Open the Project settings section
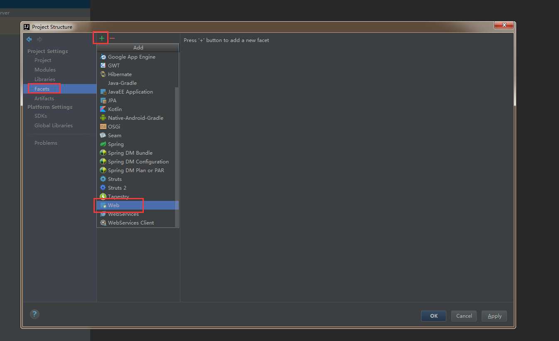The width and height of the screenshot is (559, 341). click(43, 60)
